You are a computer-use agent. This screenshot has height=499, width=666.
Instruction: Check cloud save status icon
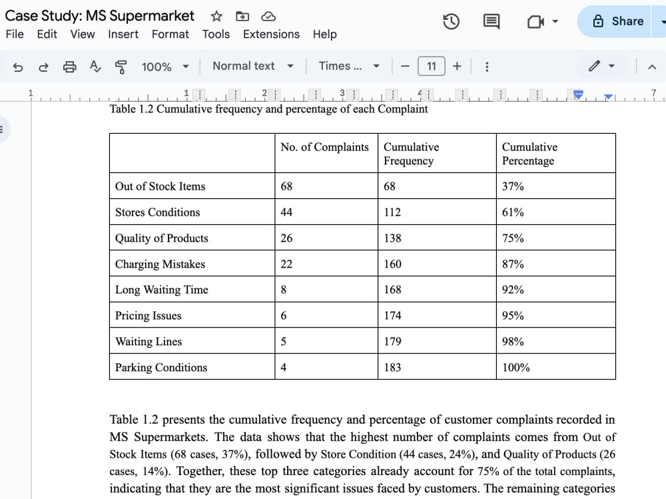268,17
